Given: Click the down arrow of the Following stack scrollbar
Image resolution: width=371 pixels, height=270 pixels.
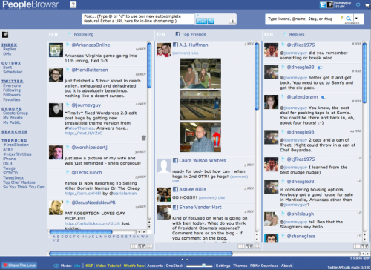Looking at the screenshot, I should coord(149,227).
